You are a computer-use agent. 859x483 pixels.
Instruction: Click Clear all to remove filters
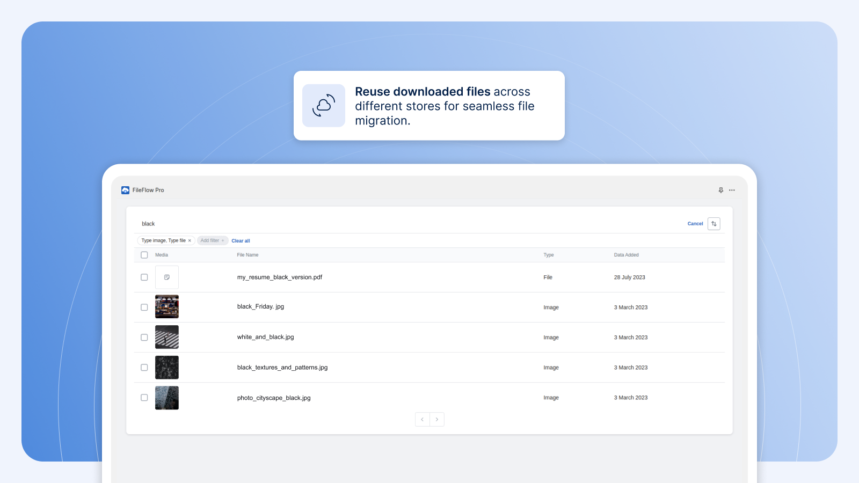point(241,240)
